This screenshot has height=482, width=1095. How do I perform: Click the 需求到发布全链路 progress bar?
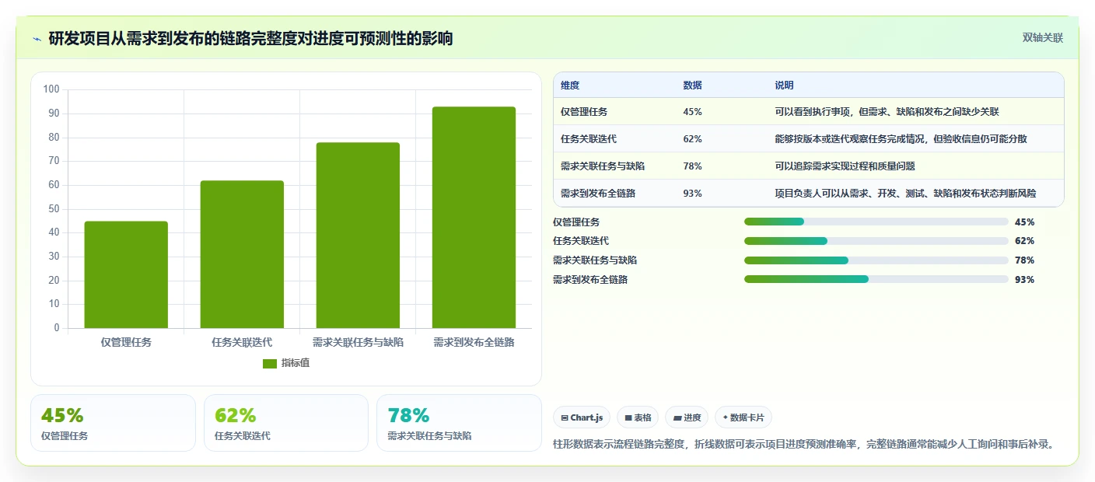876,279
